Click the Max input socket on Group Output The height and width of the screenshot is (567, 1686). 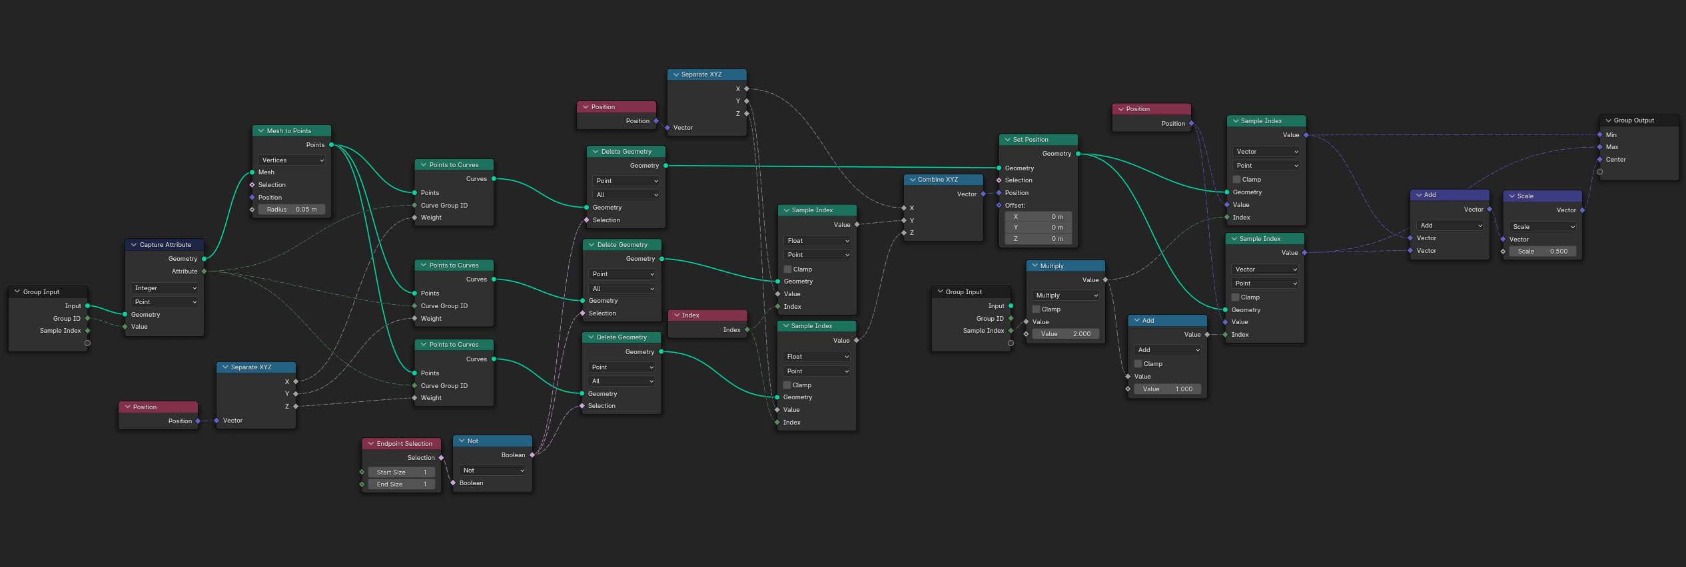[1600, 147]
